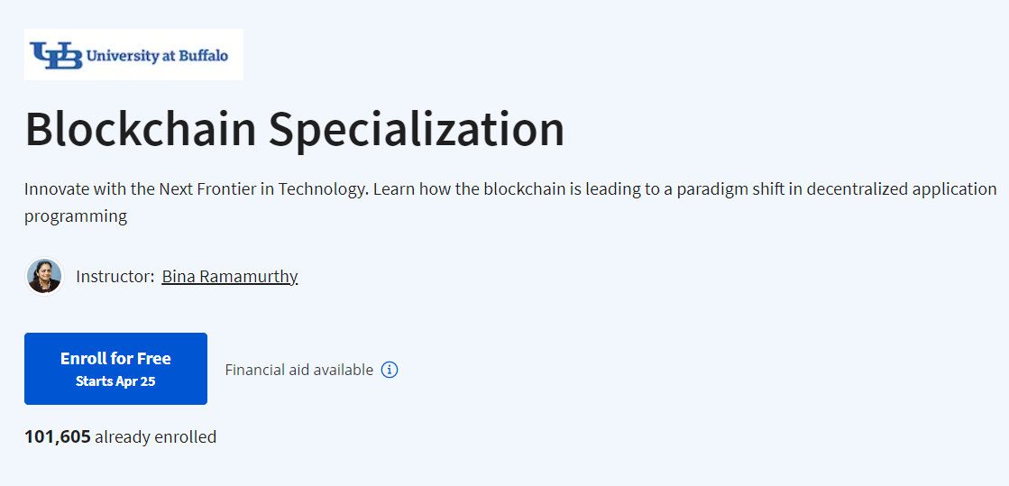Click the word "programming" in the description
This screenshot has width=1009, height=486.
76,216
